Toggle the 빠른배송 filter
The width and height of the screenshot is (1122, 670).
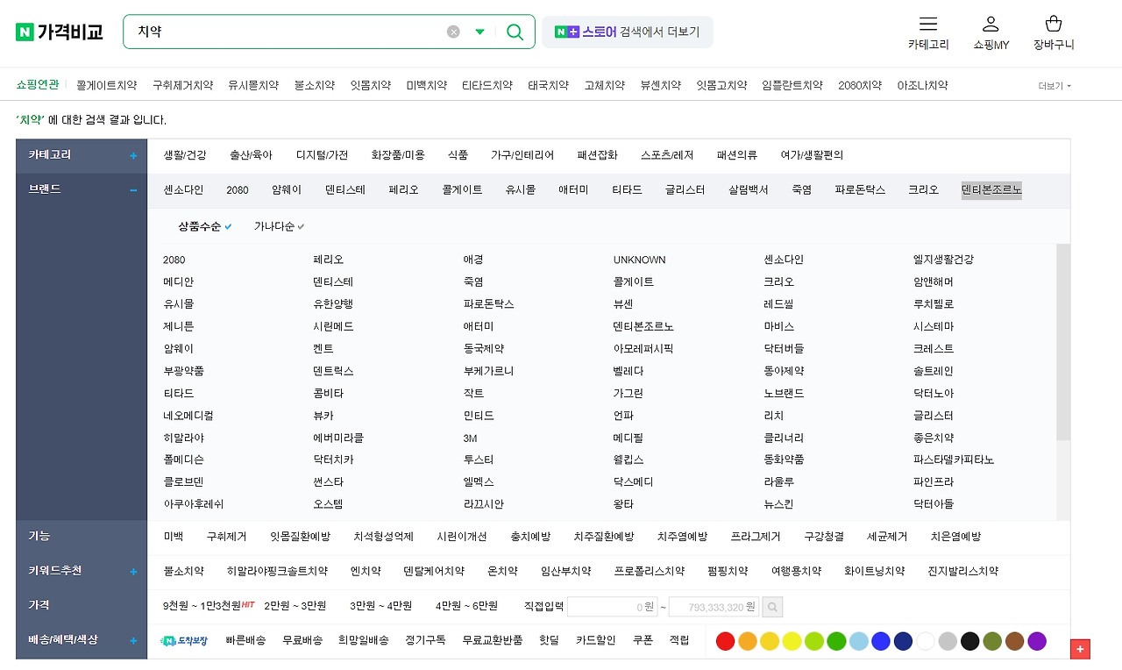[245, 640]
